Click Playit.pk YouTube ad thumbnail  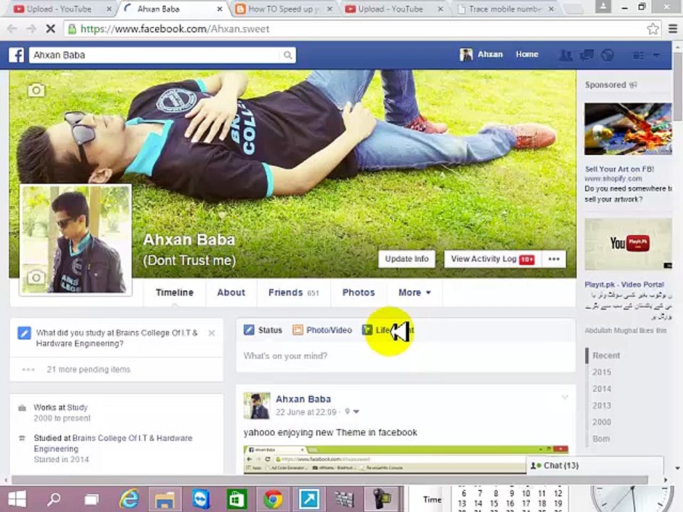[x=628, y=244]
